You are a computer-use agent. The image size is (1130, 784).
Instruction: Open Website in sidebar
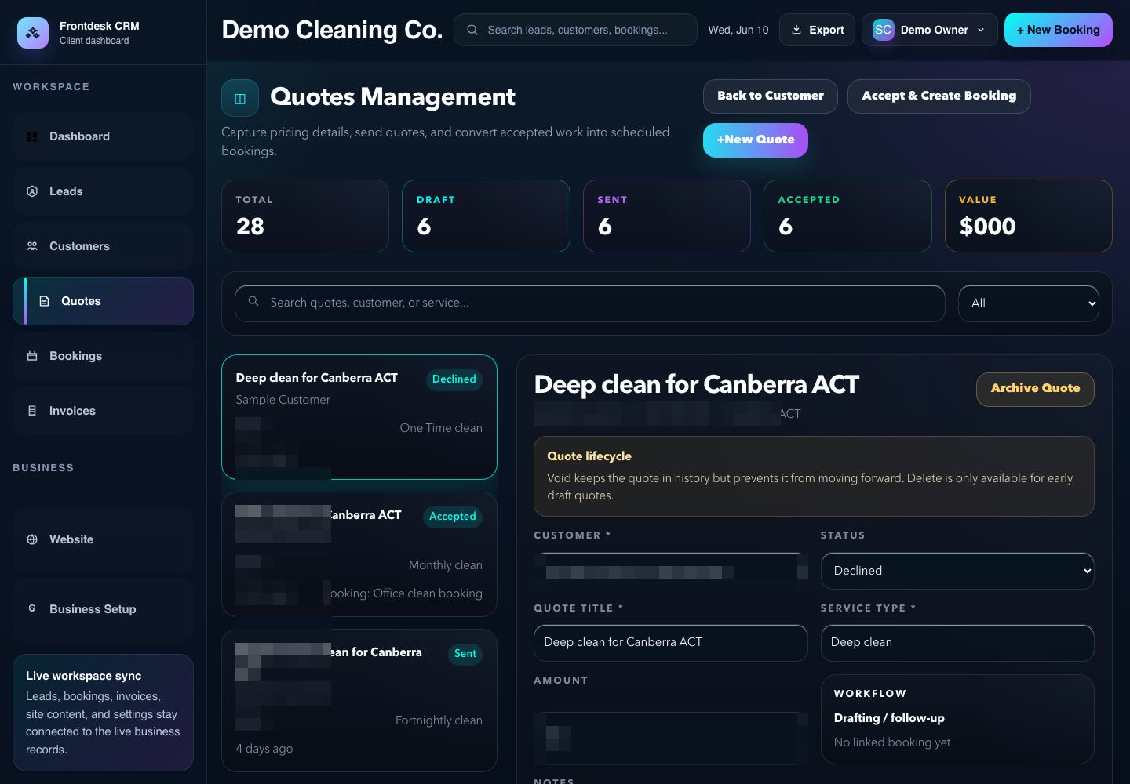tap(103, 539)
